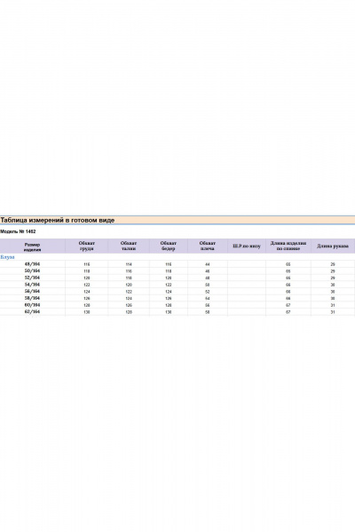Select size row 58/164

pyautogui.click(x=177, y=298)
